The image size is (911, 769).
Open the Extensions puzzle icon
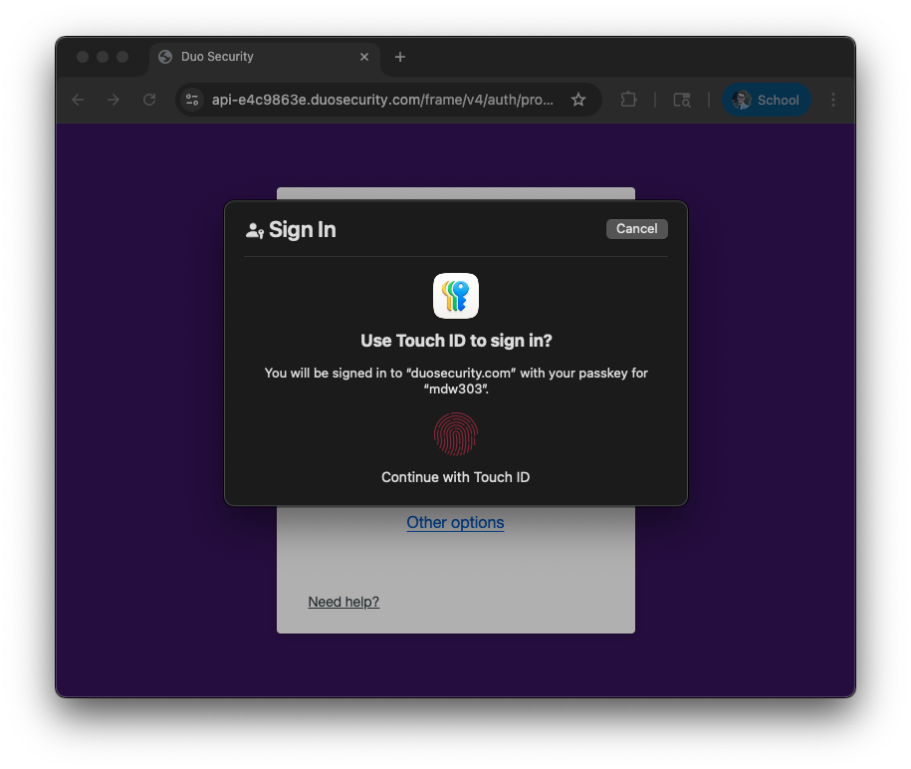(x=628, y=100)
